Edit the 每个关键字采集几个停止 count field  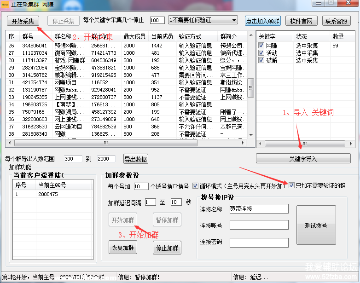tap(157, 20)
